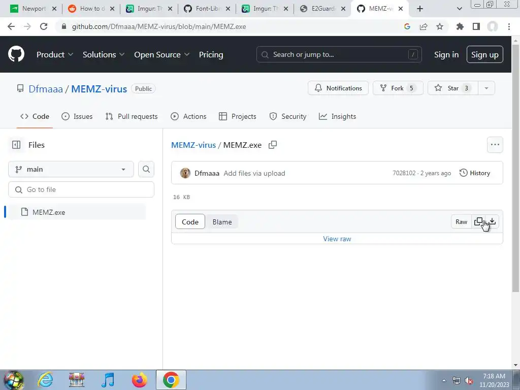Expand the Star lists dropdown arrow
The width and height of the screenshot is (520, 390).
pyautogui.click(x=486, y=88)
